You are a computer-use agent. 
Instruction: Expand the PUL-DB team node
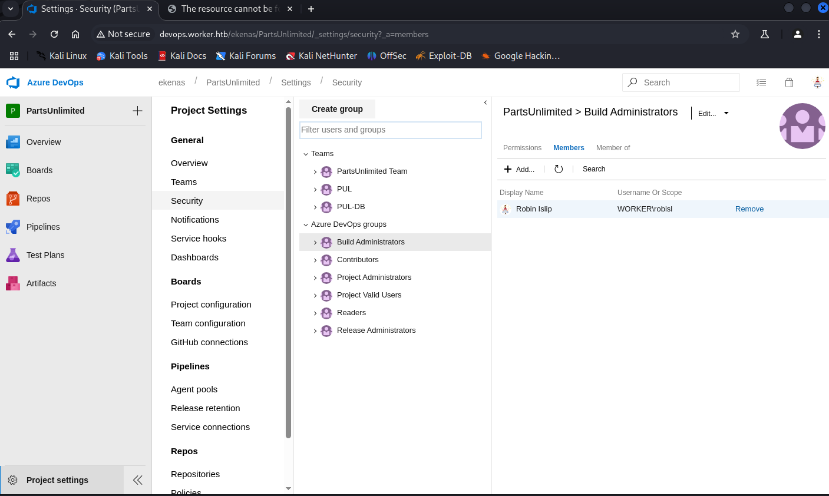pos(315,207)
